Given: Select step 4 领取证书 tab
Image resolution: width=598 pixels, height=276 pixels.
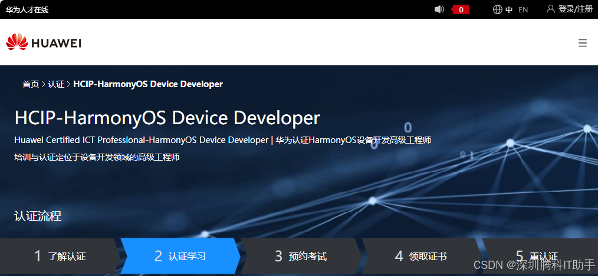Looking at the screenshot, I should pos(422,256).
